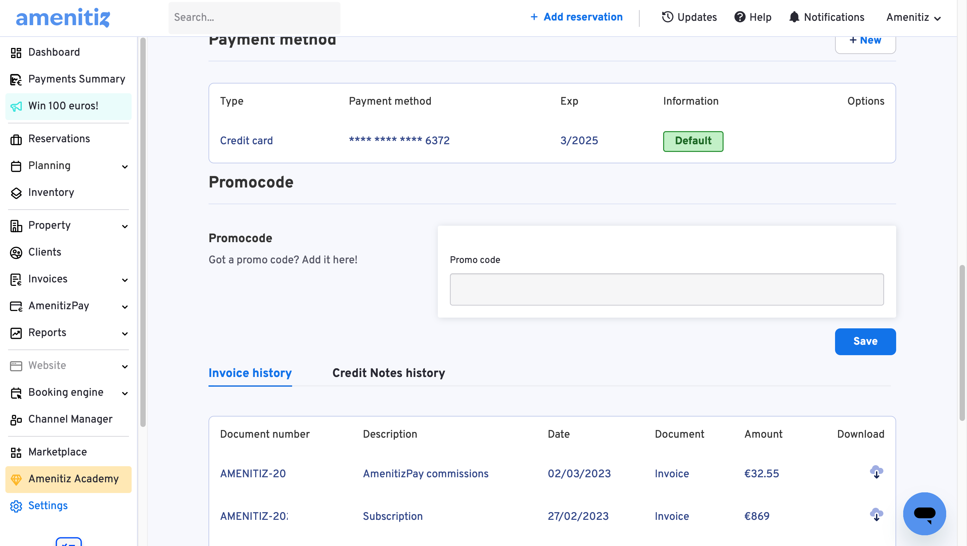967x546 pixels.
Task: Click the Booking engine calendar icon
Action: [16, 393]
